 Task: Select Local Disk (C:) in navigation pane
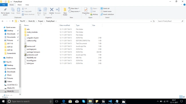(x=12, y=85)
